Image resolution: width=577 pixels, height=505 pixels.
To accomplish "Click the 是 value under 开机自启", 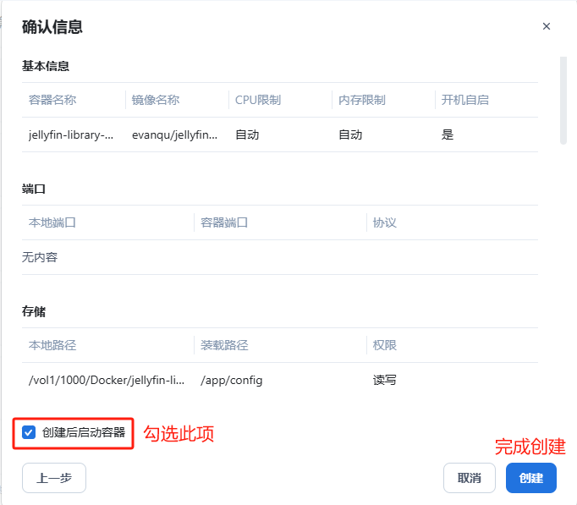I will pyautogui.click(x=448, y=134).
